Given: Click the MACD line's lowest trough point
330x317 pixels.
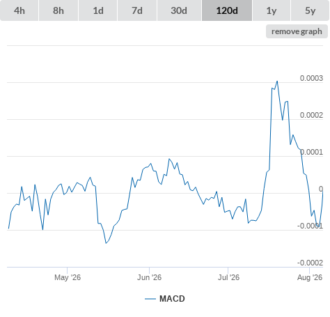Looking at the screenshot, I should tap(106, 243).
